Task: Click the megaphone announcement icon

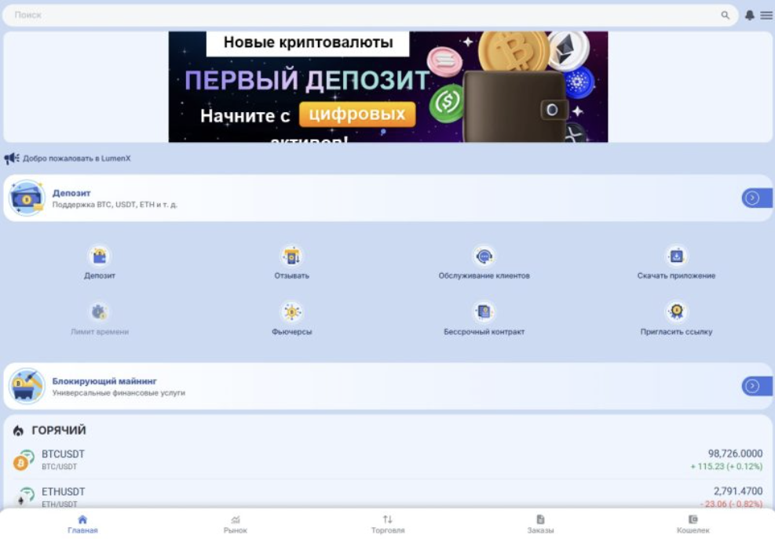Action: coord(11,158)
